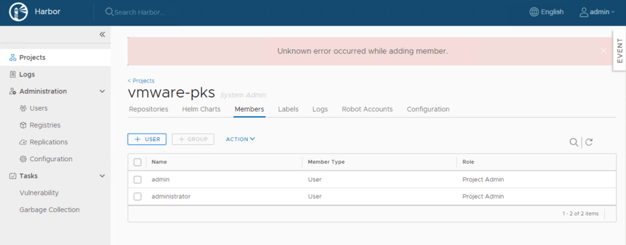Switch to the Robot Accounts tab

click(367, 109)
